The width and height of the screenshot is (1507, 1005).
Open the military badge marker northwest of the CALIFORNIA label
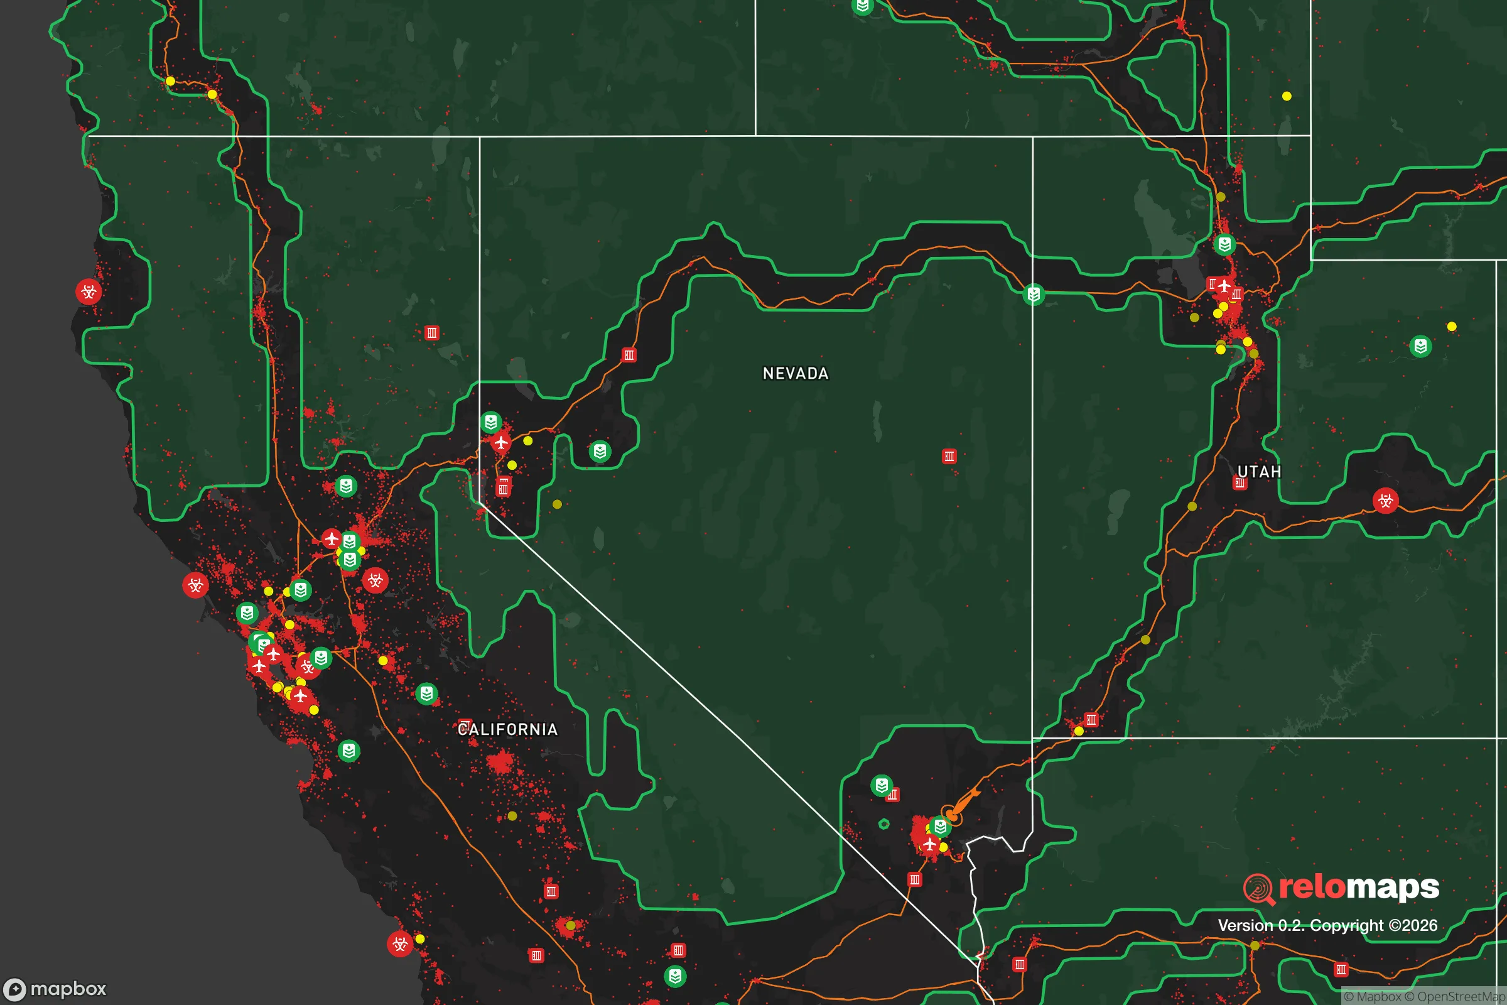(x=427, y=693)
